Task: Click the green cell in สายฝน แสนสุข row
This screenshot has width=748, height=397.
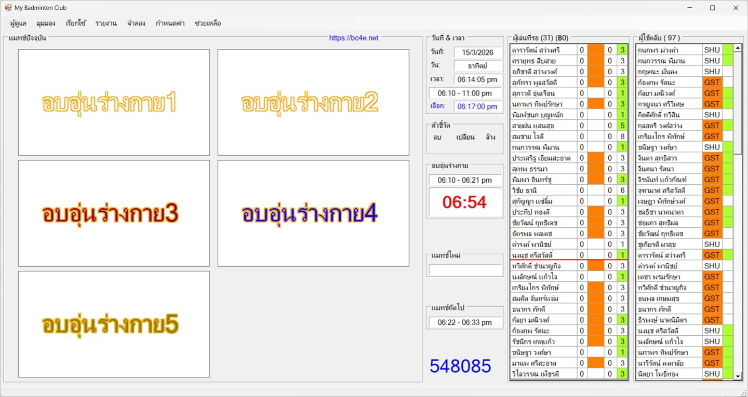Action: 622,126
